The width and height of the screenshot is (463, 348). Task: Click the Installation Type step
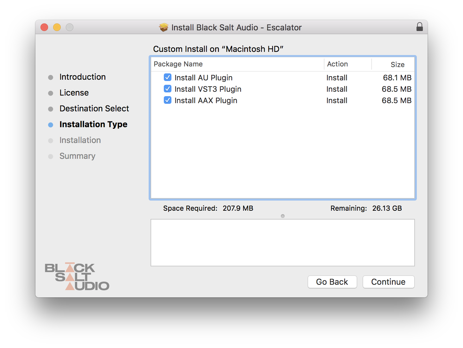[93, 124]
